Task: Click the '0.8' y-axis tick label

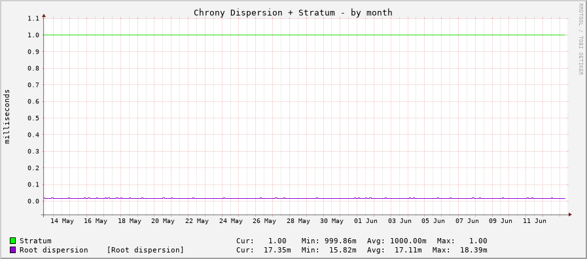Action: (x=33, y=69)
